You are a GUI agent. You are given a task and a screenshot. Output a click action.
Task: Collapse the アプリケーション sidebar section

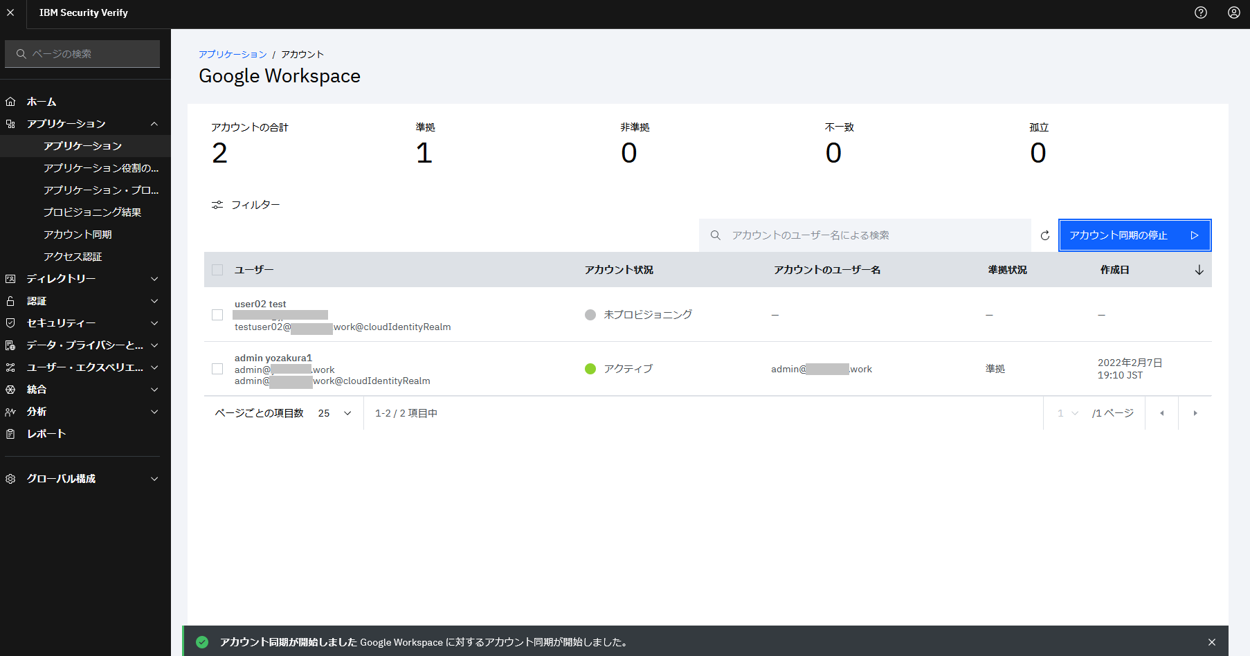point(154,124)
